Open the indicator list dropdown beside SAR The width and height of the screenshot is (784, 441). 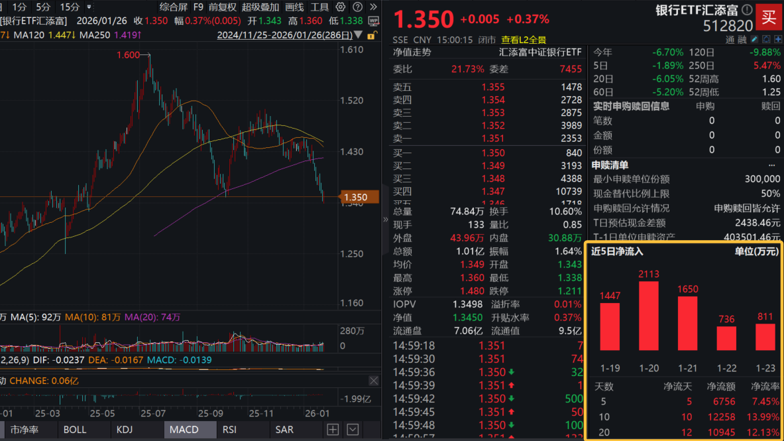click(x=352, y=430)
